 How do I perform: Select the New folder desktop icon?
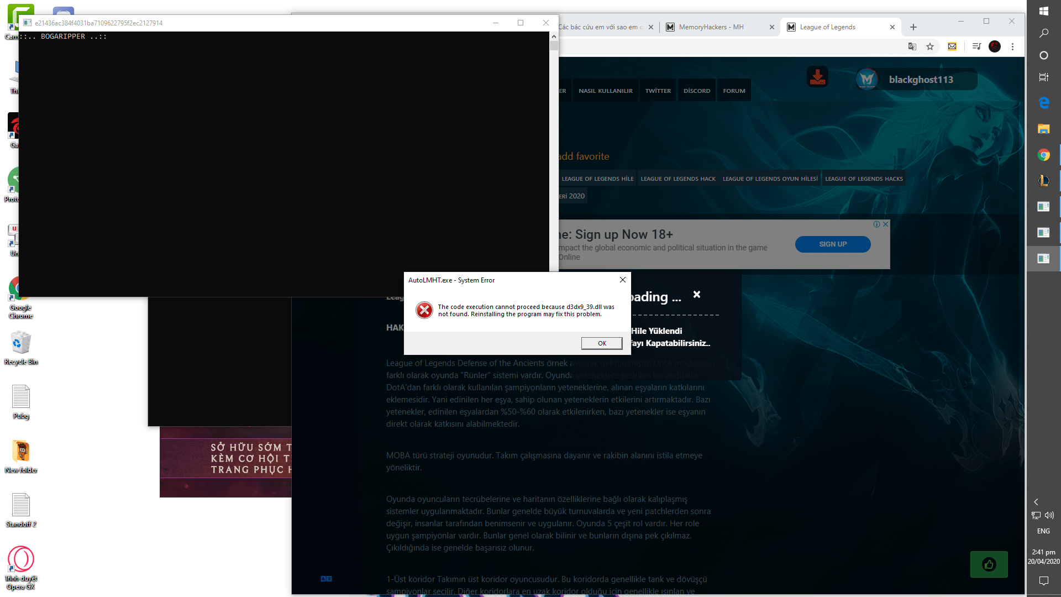tap(21, 457)
